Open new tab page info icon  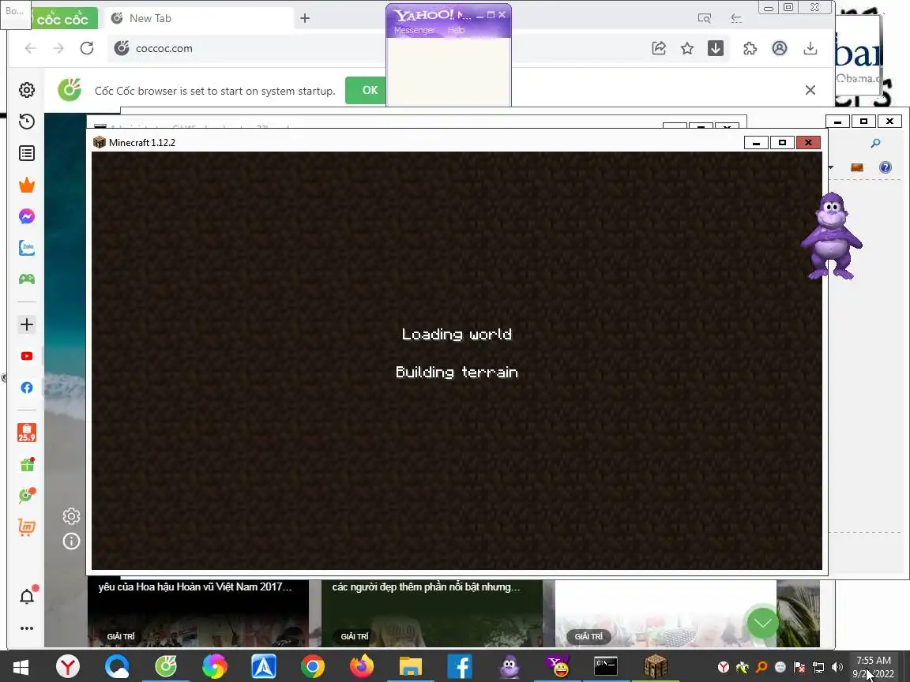71,541
